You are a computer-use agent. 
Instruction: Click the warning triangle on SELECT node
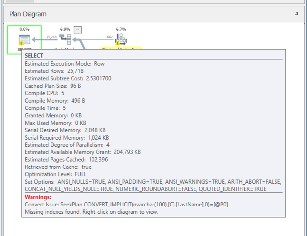[21, 43]
